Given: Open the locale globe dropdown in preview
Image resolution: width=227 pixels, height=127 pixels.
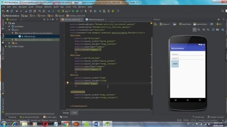Looking at the screenshot, I should [x=212, y=24].
